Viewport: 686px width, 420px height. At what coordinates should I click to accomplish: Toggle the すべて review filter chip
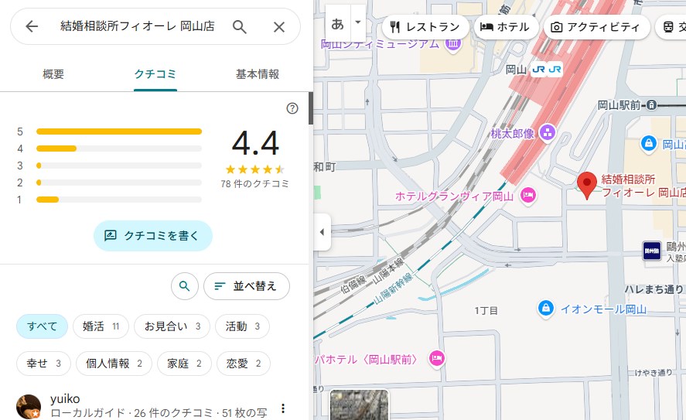pos(43,326)
